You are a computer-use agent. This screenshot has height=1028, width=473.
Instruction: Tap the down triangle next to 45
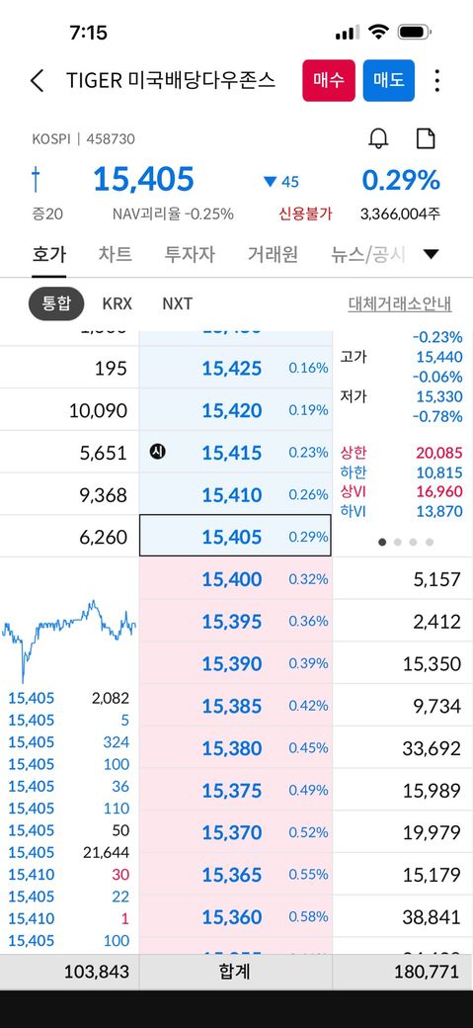click(x=270, y=182)
